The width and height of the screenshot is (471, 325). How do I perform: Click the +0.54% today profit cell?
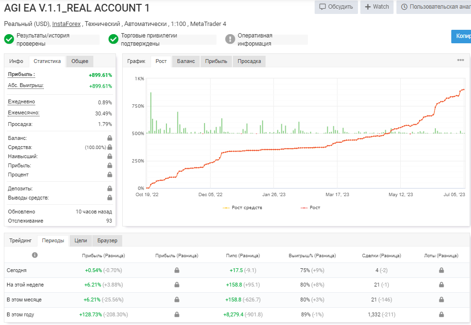coord(103,270)
